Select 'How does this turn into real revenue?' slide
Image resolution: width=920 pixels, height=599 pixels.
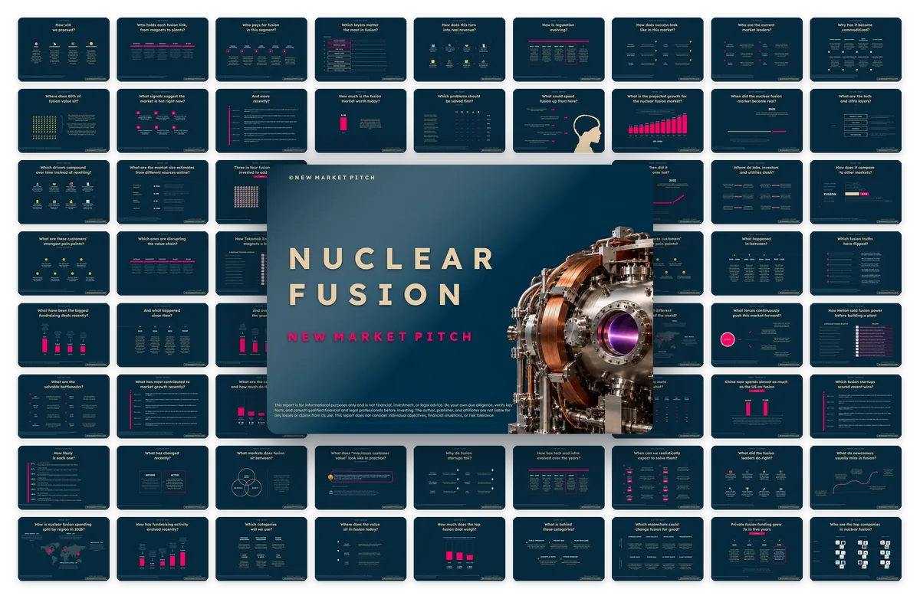459,50
